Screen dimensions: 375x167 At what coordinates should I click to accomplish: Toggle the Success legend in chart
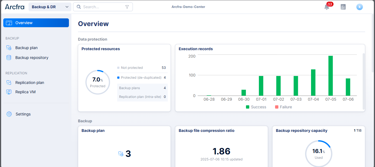[x=256, y=107]
